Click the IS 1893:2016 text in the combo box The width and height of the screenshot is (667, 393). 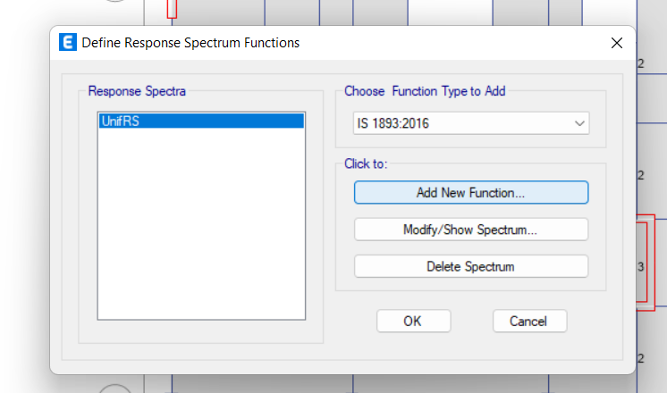(x=393, y=123)
